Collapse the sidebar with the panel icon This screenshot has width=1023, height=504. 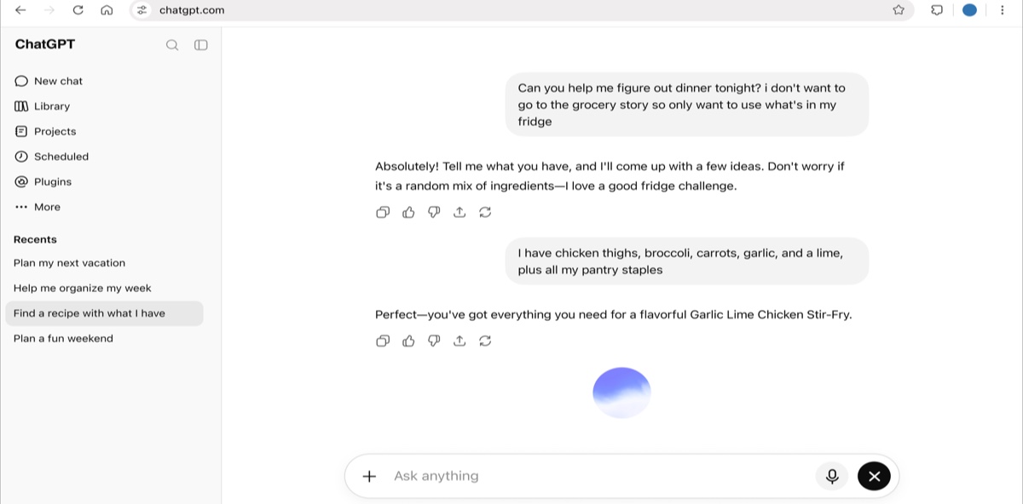(201, 45)
